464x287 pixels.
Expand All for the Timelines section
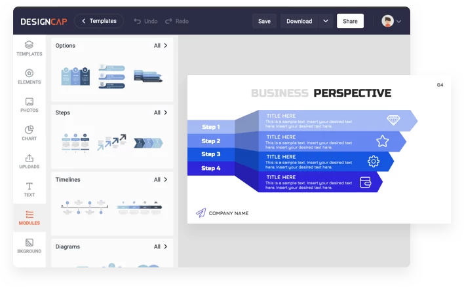[161, 180]
